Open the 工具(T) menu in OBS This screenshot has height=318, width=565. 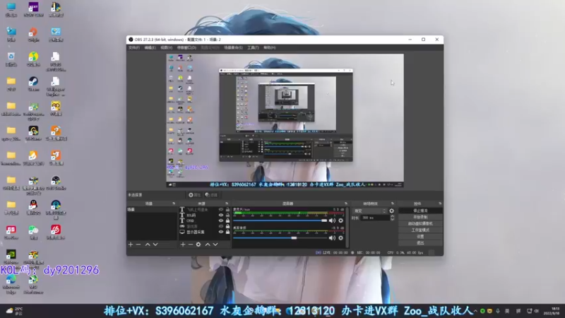pos(253,47)
